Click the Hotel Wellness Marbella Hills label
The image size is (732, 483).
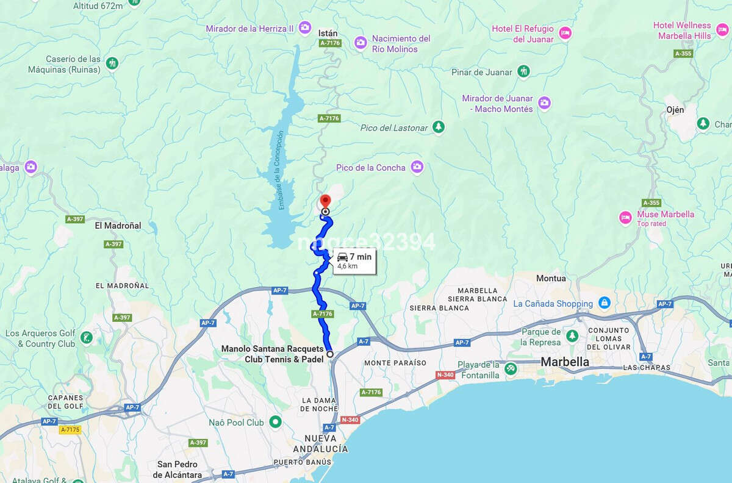[682, 30]
